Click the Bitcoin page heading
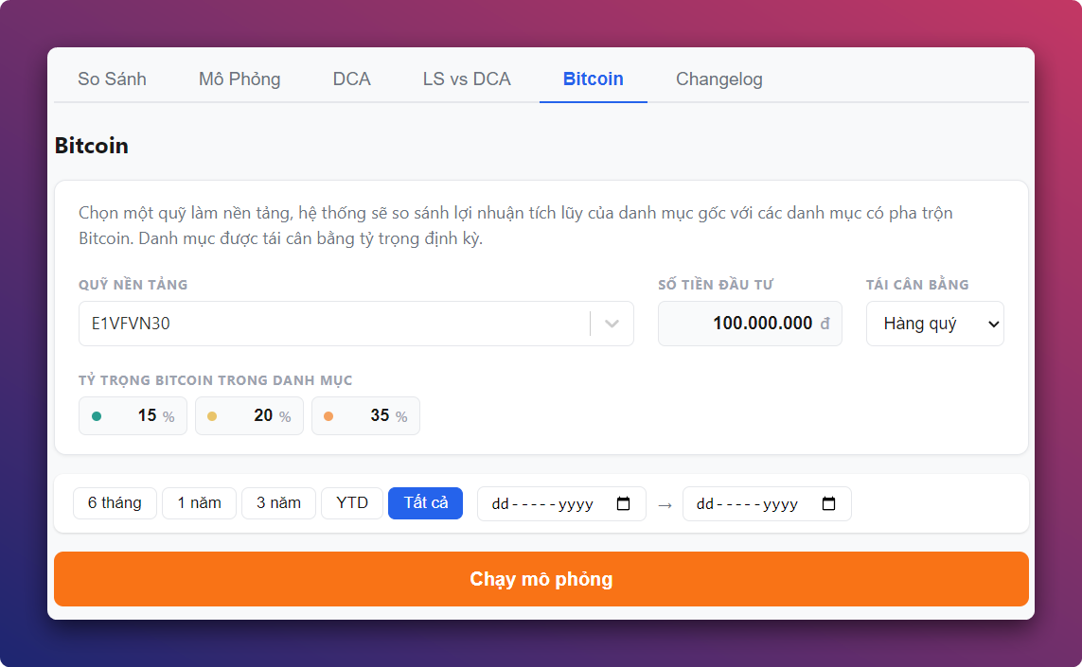Viewport: 1082px width, 667px height. coord(91,146)
